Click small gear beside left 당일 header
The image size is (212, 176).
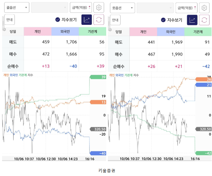coord(4,29)
